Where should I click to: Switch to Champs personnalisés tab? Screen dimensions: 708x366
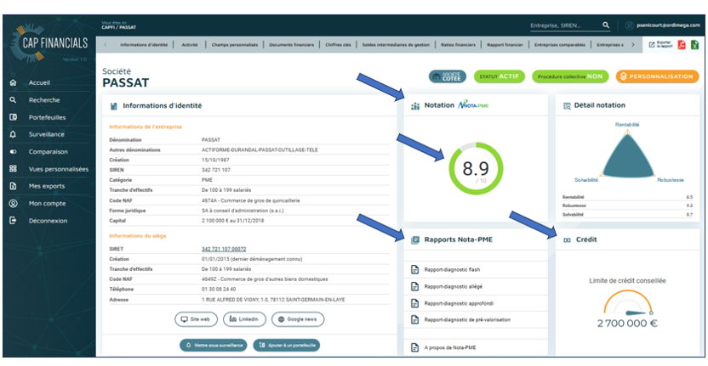click(x=235, y=45)
